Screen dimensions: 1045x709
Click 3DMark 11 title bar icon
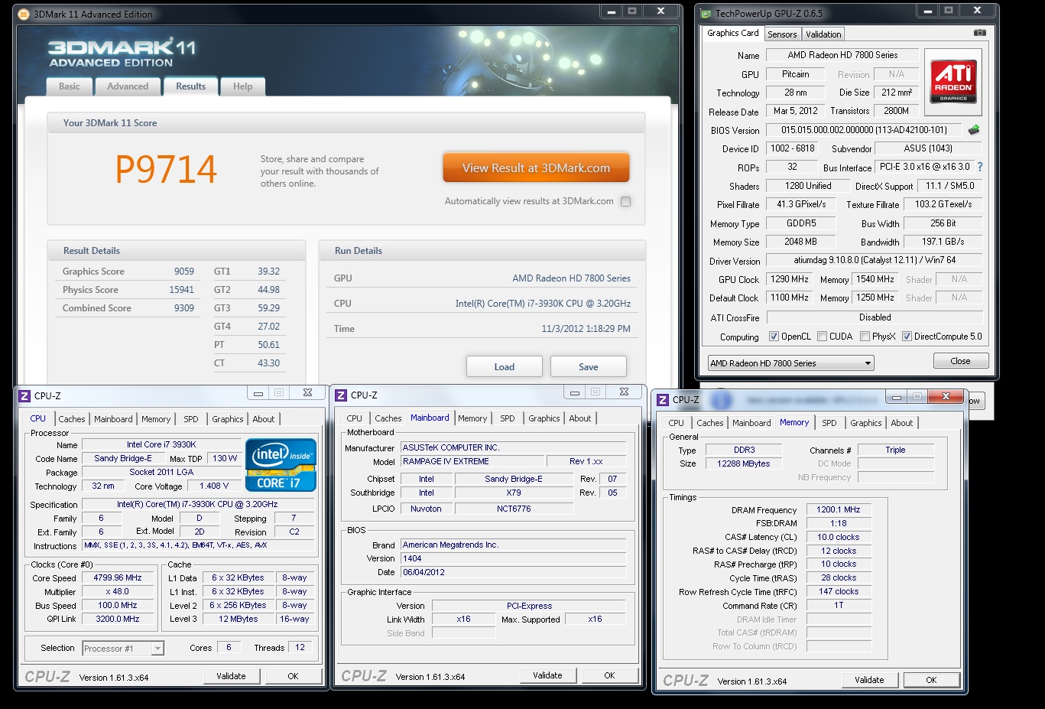pyautogui.click(x=23, y=14)
